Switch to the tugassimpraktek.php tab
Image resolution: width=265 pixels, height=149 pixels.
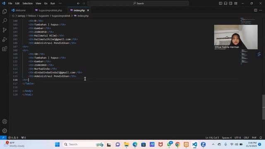click(x=49, y=10)
